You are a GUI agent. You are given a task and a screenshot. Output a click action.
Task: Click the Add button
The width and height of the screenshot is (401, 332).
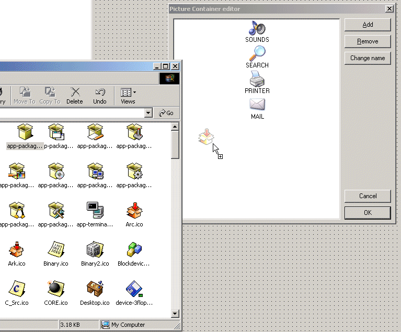tap(368, 25)
